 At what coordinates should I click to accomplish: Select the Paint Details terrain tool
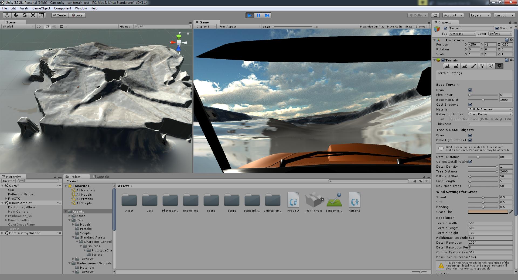point(490,66)
